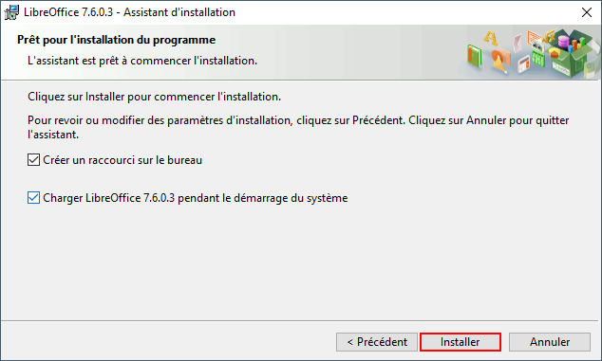Click the pink folded paper icon in banner
Image resolution: width=602 pixels, height=361 pixels.
tap(517, 44)
